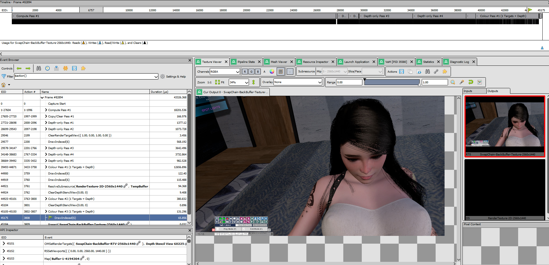Open the Channels RGBA dropdown
This screenshot has width=549, height=265.
click(225, 72)
